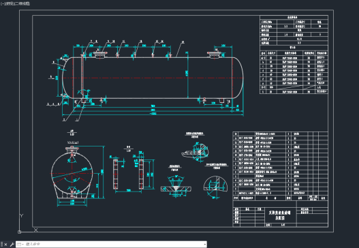Expand the command history arrow
The height and width of the screenshot is (248, 359).
click(x=204, y=245)
